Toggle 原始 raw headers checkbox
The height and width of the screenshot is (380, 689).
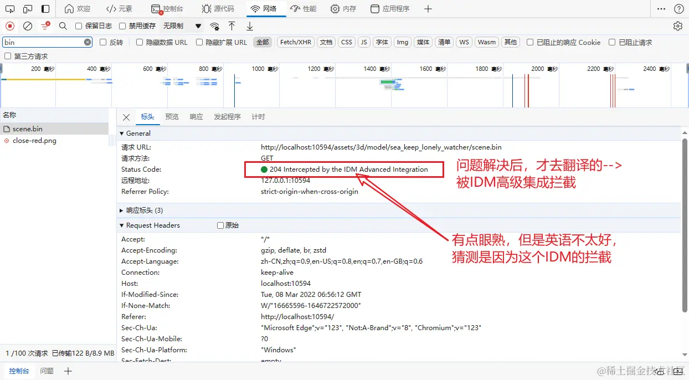[220, 225]
